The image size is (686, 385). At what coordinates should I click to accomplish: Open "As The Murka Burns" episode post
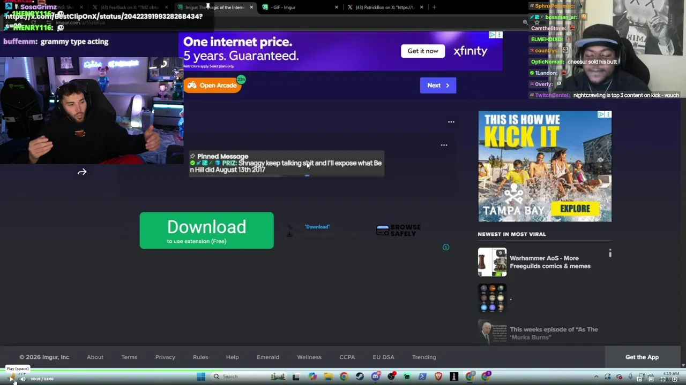pos(554,333)
